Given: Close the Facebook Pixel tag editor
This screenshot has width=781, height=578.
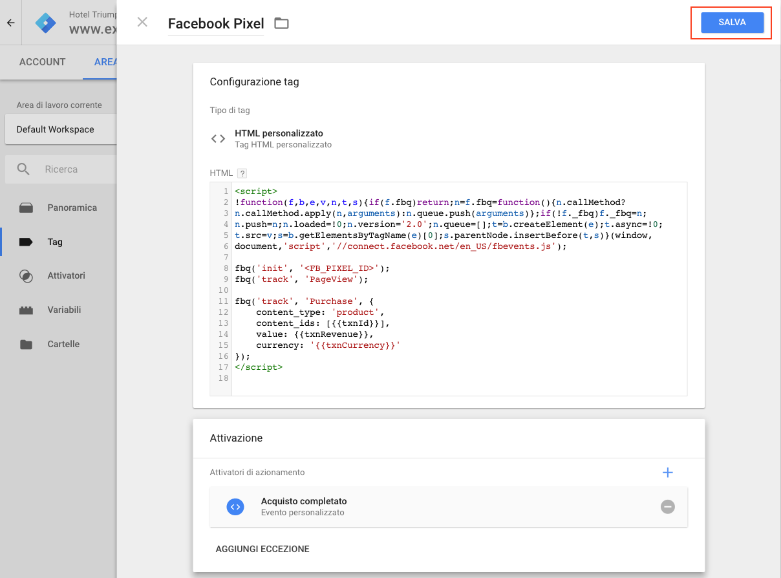Looking at the screenshot, I should [142, 23].
